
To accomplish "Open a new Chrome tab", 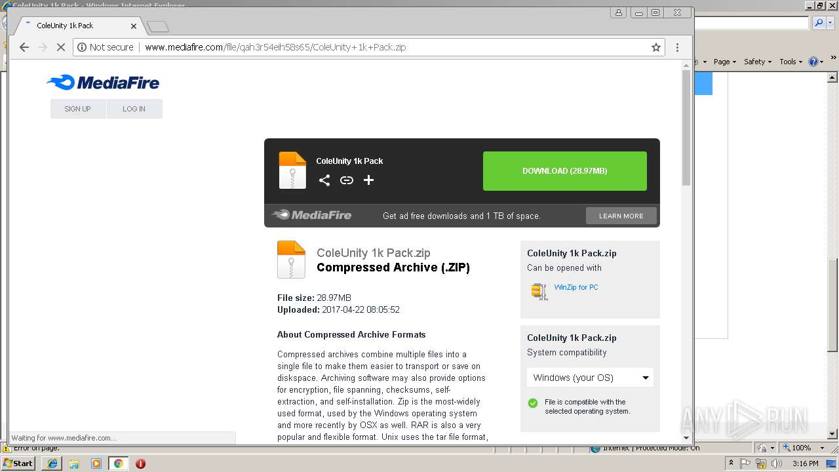I will (x=158, y=27).
